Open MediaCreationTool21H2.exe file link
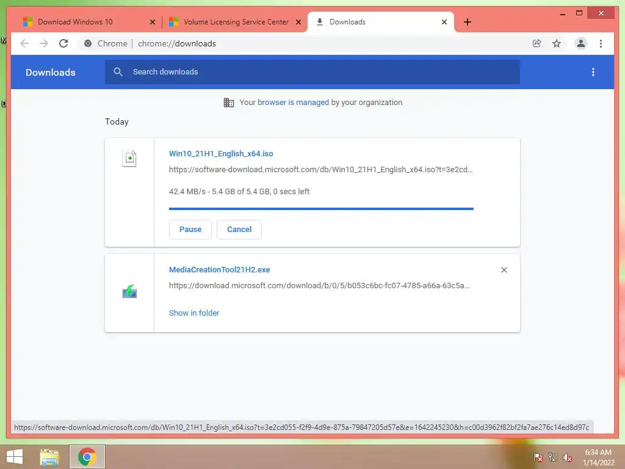 (x=219, y=269)
